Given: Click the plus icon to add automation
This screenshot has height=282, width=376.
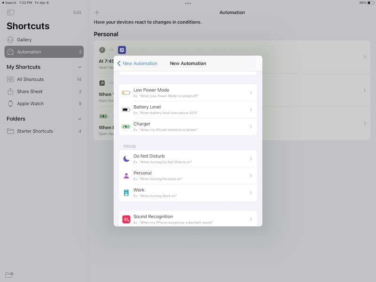Looking at the screenshot, I should pos(97,12).
